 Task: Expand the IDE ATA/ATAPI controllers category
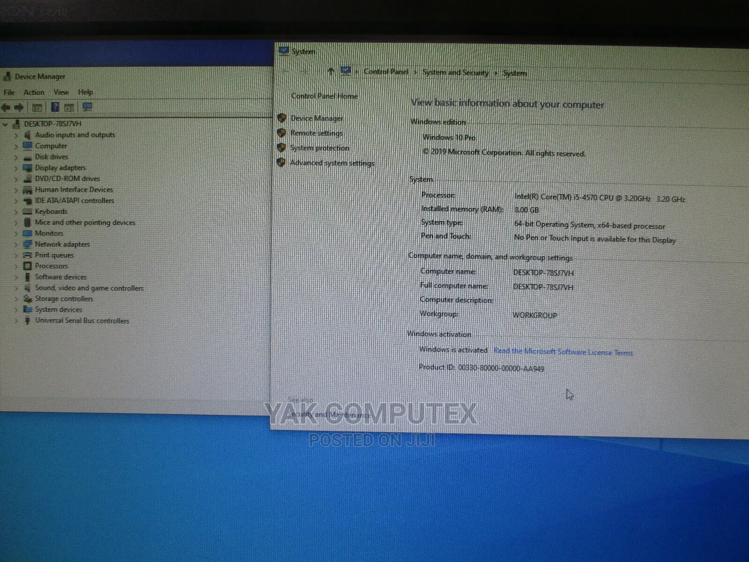point(16,201)
